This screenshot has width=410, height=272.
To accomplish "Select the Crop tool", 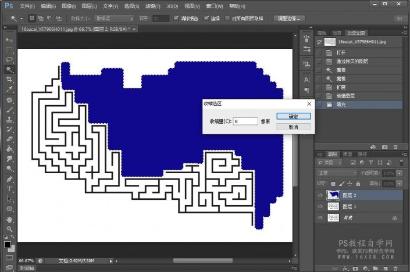I will pos(9,79).
